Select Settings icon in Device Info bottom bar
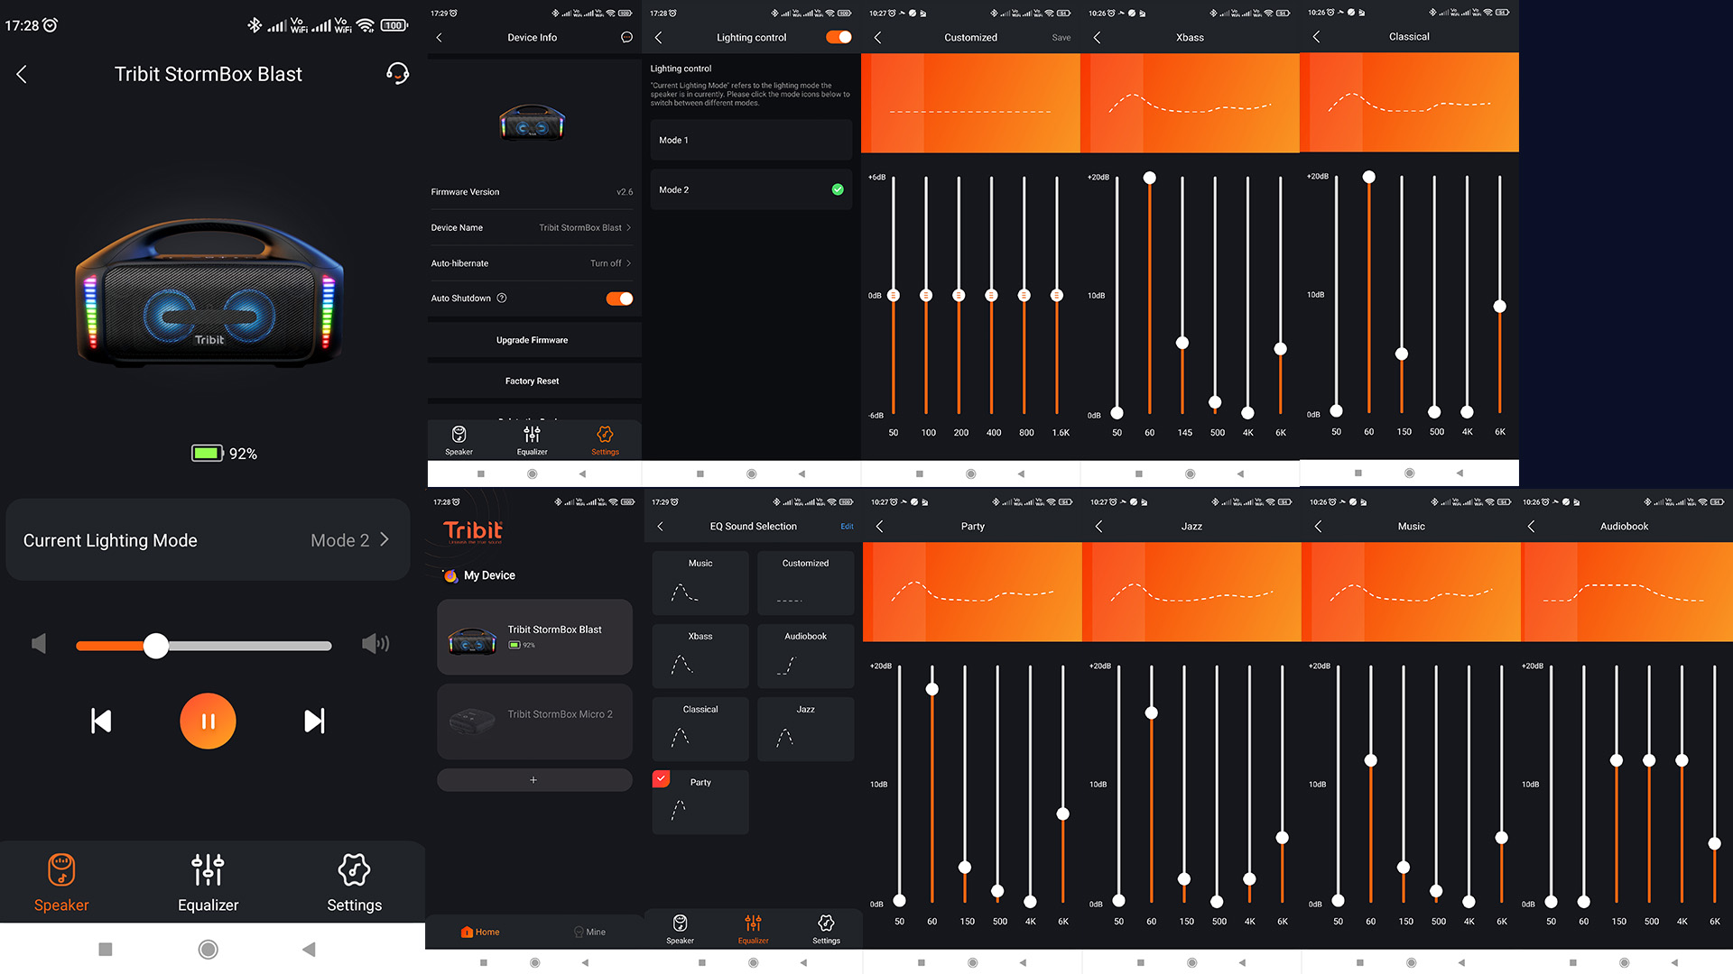Image resolution: width=1733 pixels, height=974 pixels. (x=605, y=440)
